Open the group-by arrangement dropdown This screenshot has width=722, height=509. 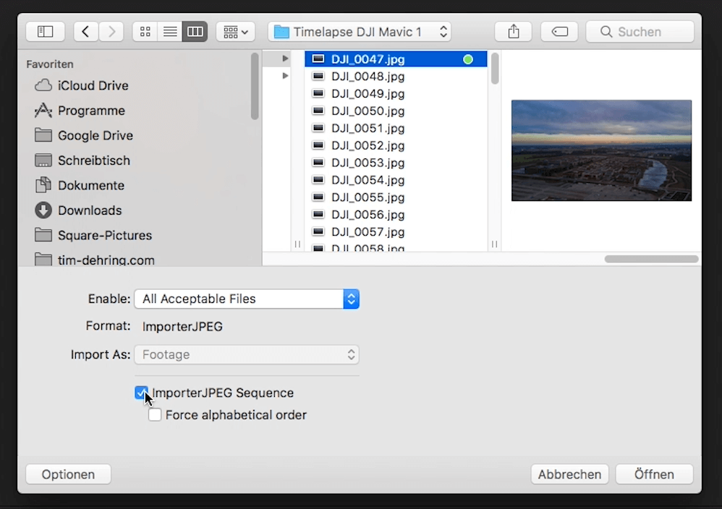coord(235,32)
